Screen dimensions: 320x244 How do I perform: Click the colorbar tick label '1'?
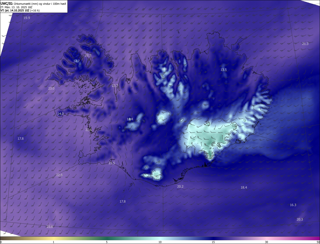(53, 242)
